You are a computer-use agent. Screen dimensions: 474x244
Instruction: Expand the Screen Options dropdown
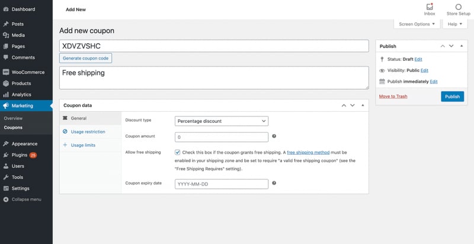(x=418, y=24)
